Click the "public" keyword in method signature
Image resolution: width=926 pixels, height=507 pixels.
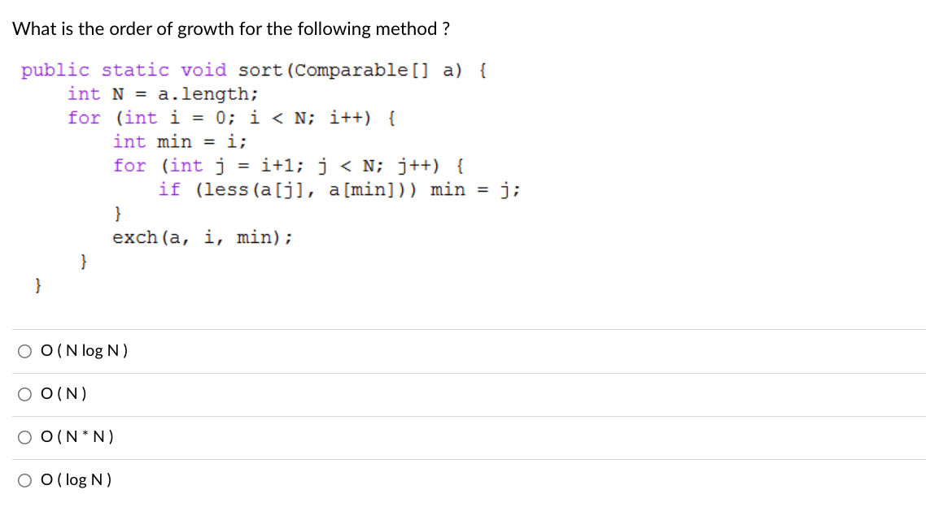tap(55, 70)
